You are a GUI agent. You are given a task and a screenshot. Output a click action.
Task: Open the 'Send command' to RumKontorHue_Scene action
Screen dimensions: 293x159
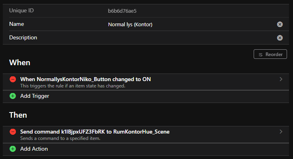point(95,132)
